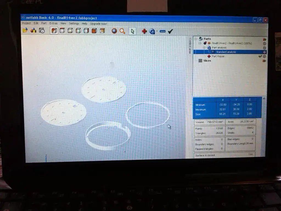Image resolution: width=281 pixels, height=211 pixels.
Task: Collapse the finalR14ver2 part node
Action: 200,43
